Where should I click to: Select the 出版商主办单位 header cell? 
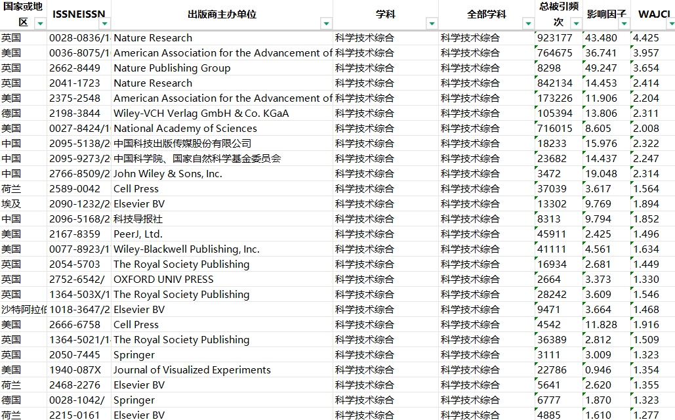pos(222,14)
